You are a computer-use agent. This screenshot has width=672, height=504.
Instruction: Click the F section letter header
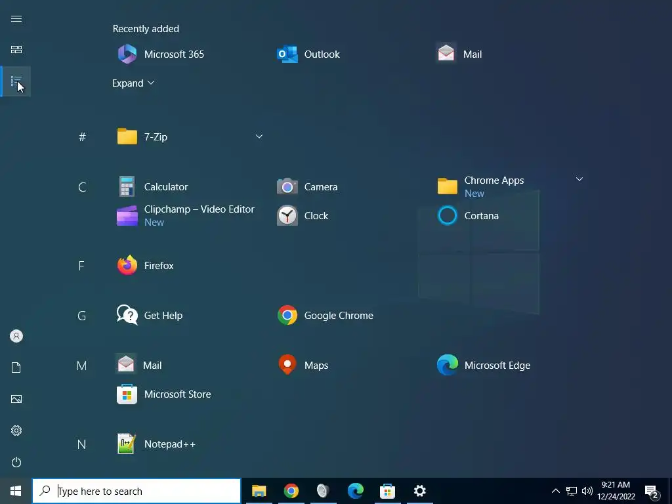81,266
